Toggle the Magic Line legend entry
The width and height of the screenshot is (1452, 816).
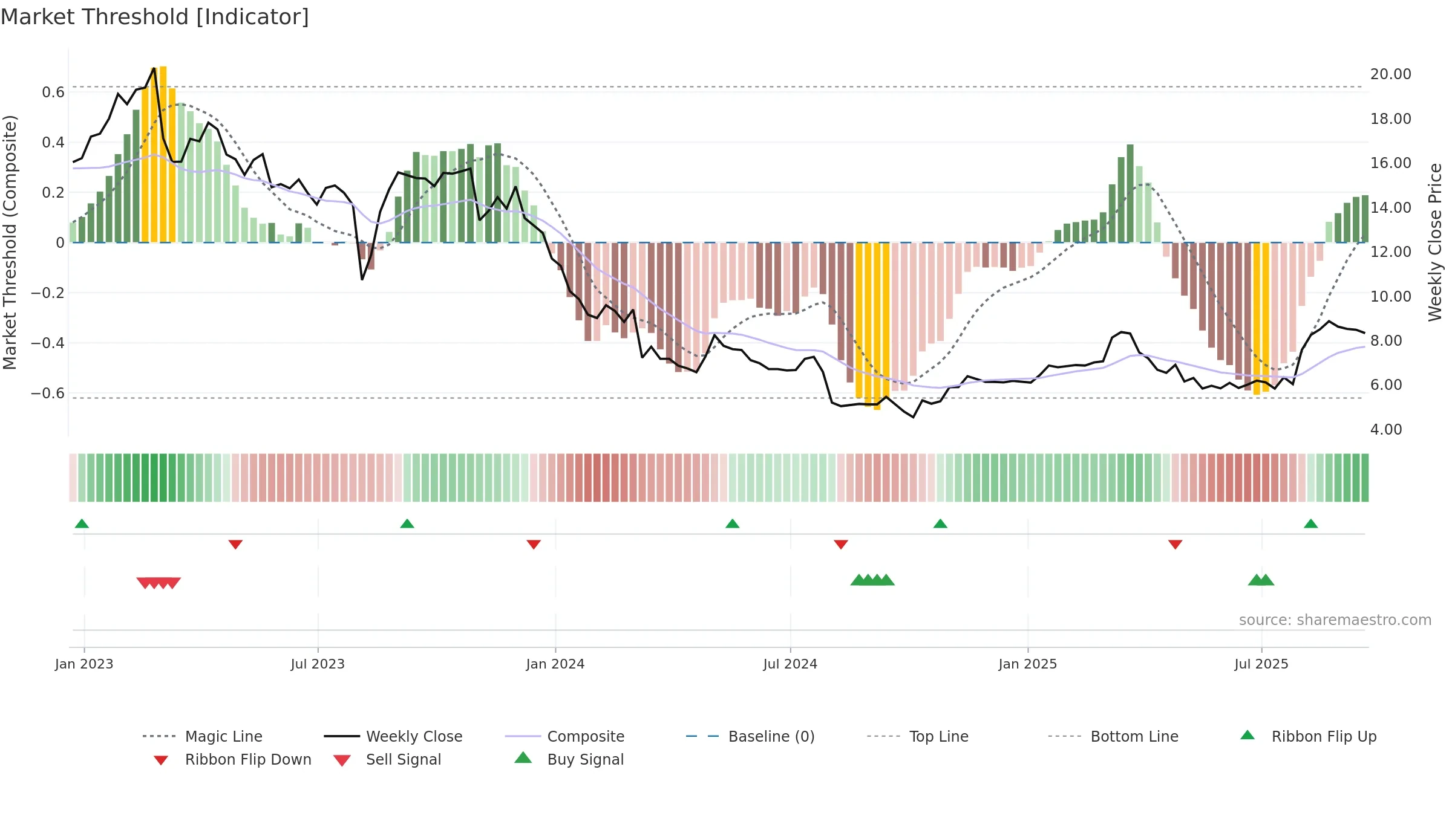(x=202, y=736)
